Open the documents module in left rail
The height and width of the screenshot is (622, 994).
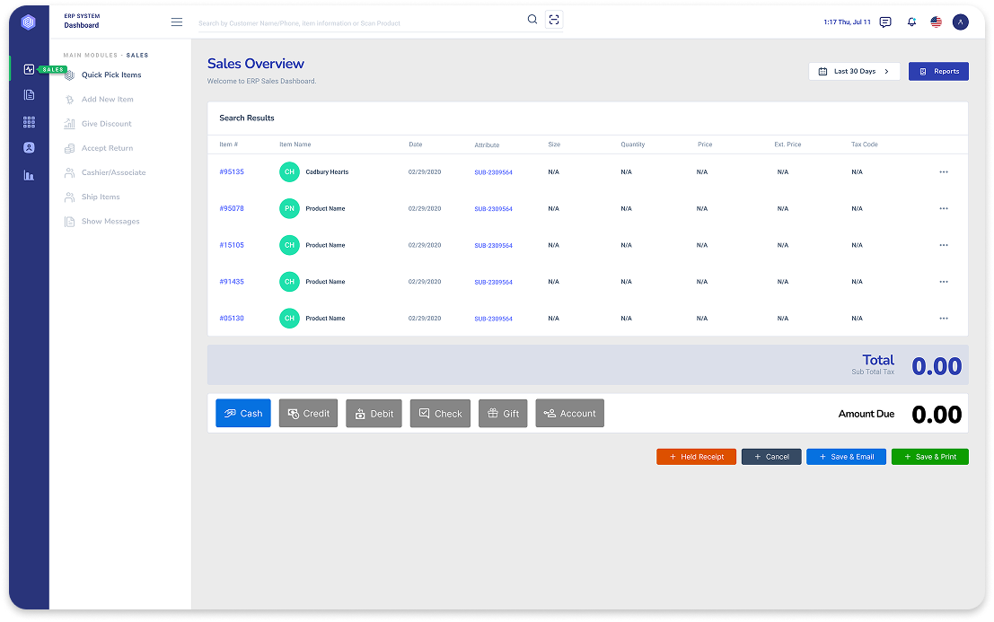tap(29, 95)
